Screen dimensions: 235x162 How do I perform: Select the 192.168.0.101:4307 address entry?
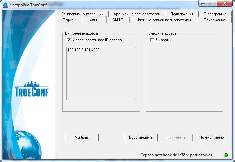click(x=83, y=50)
